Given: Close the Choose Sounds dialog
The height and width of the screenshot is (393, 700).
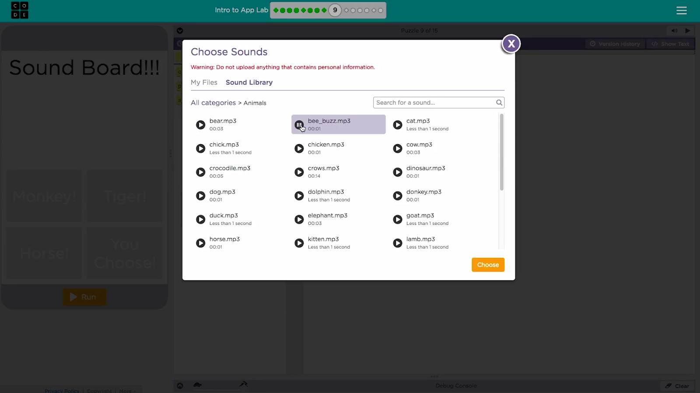Looking at the screenshot, I should (x=511, y=44).
